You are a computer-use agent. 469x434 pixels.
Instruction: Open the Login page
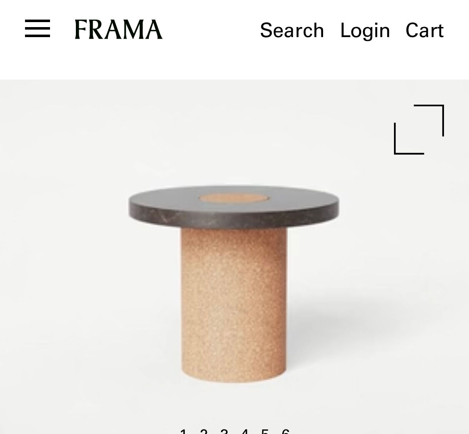365,31
